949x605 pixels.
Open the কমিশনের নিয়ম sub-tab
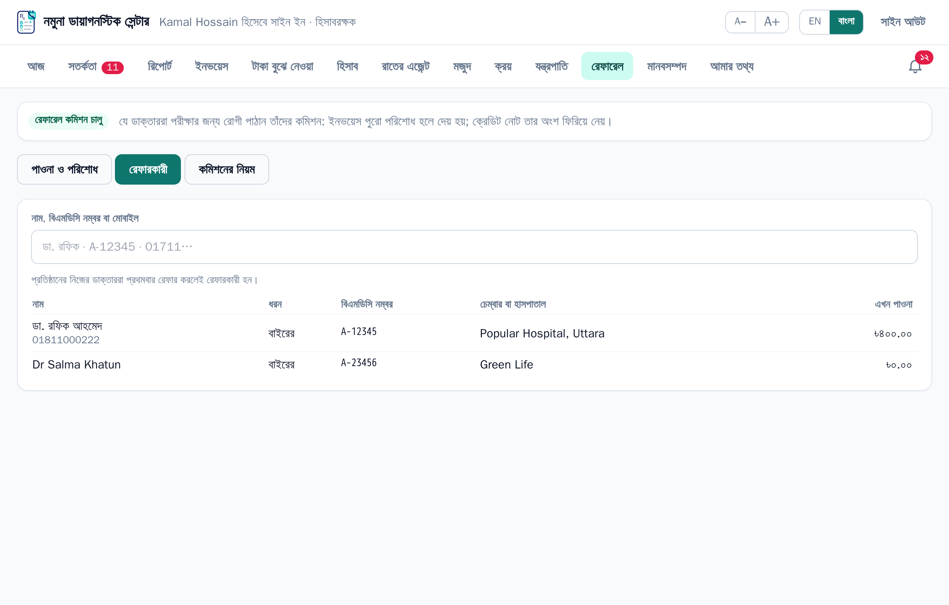click(x=226, y=169)
